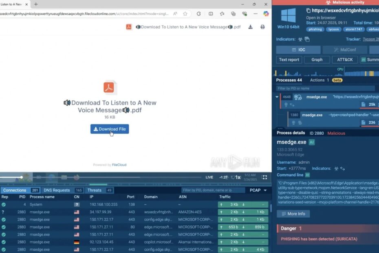Switch to the Connections tab
Viewport: 379px width, 253px height.
click(20, 190)
